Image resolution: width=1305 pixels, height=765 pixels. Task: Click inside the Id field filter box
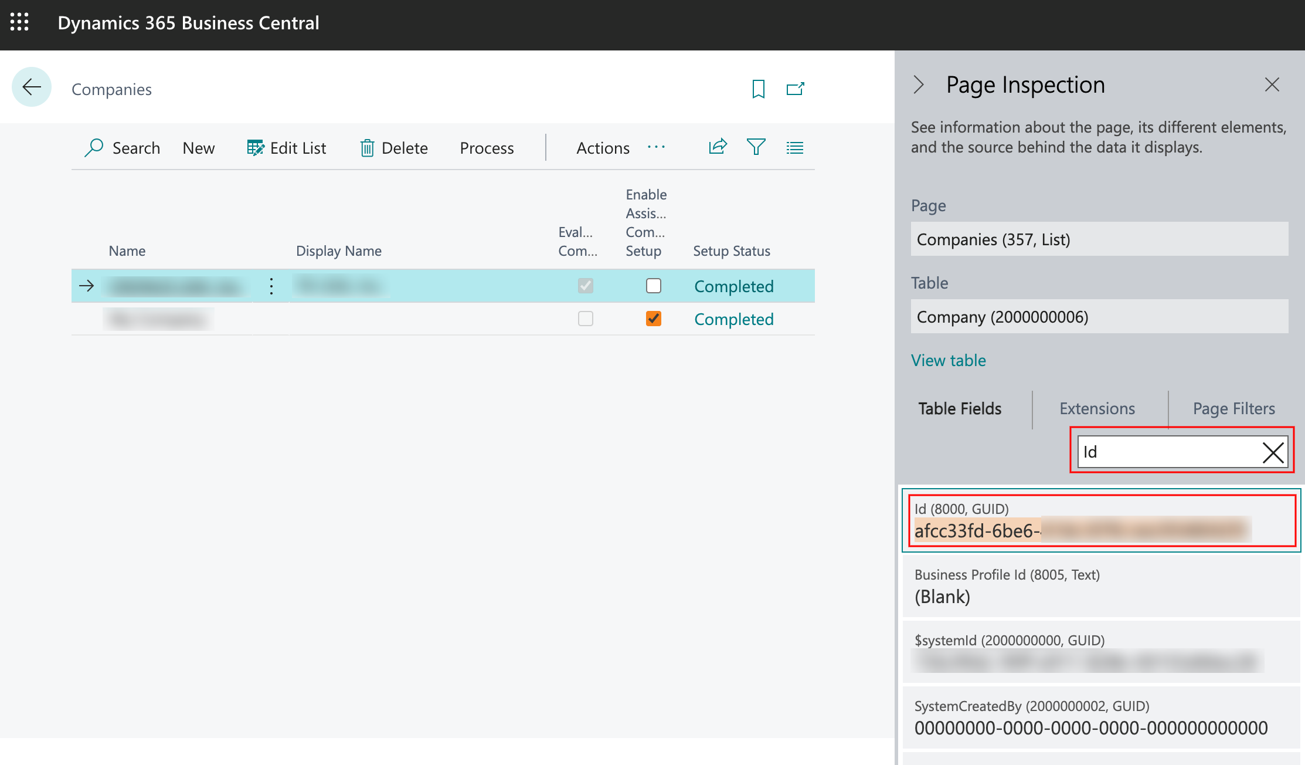pos(1167,452)
